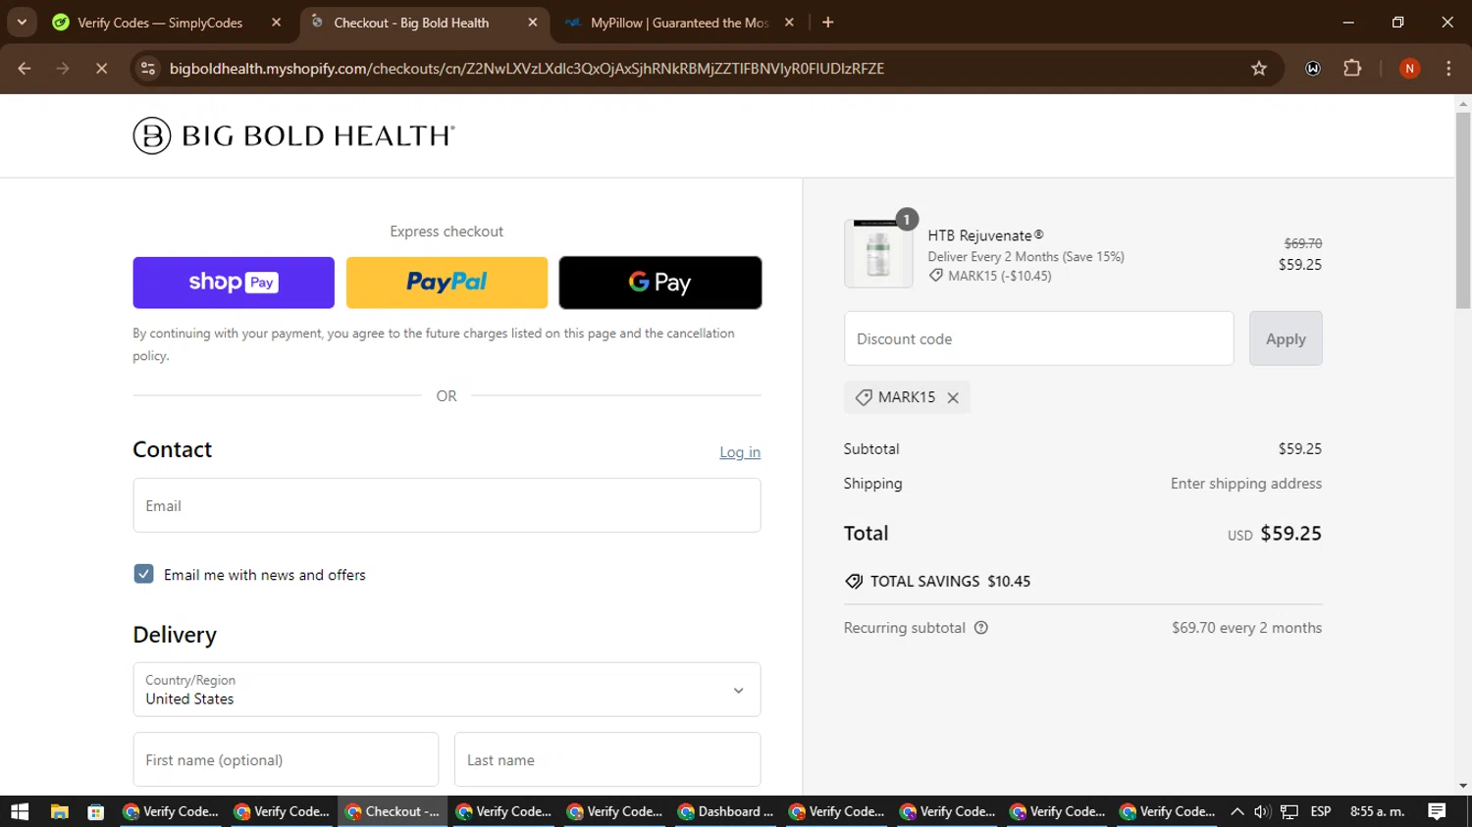Click the page vertical scrollbar
Viewport: 1472px width, 827px height.
point(1463,211)
